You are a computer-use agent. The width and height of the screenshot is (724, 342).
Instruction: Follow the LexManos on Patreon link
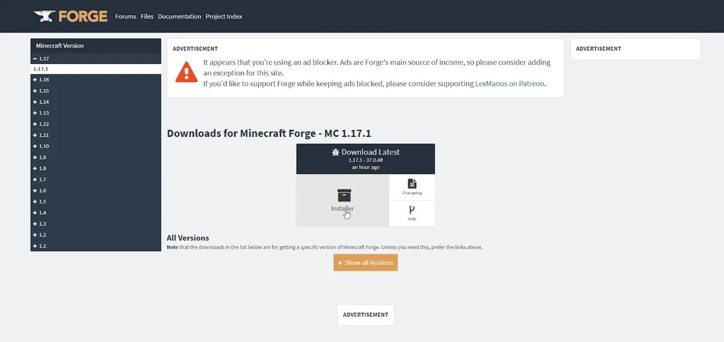click(x=509, y=84)
